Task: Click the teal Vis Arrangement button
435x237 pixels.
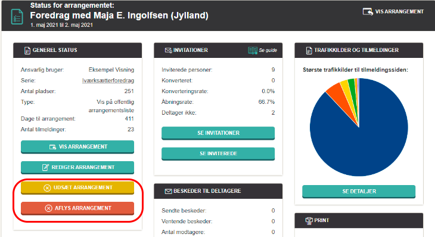Action: click(77, 147)
